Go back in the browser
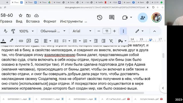Screen dimensions: 183x103 [158, 7]
